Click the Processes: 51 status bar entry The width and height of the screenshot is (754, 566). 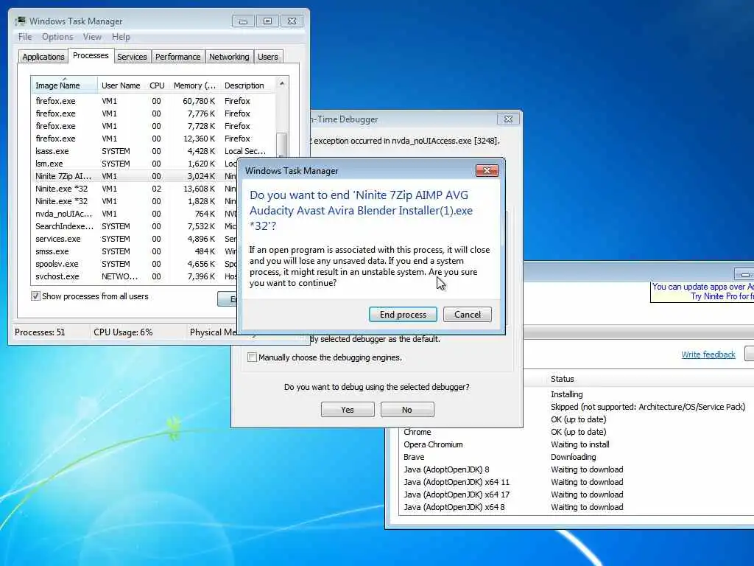(40, 332)
